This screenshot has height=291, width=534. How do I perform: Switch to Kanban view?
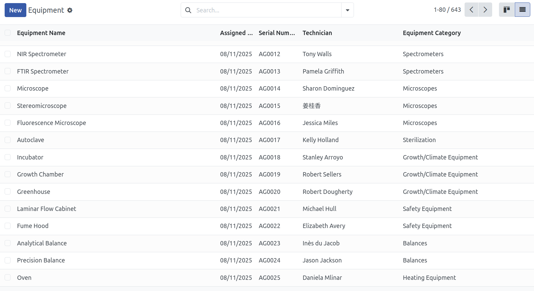coord(507,10)
